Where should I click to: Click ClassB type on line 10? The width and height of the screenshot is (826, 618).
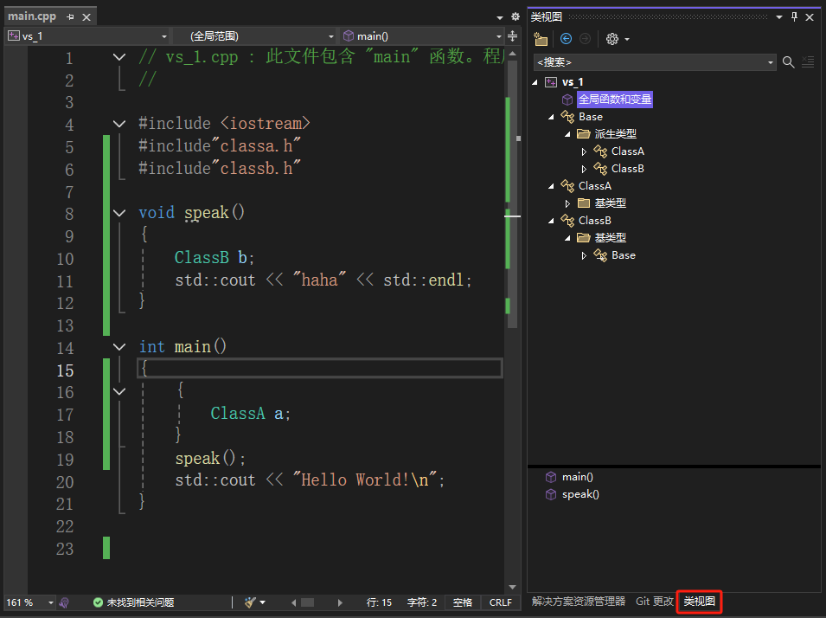202,257
